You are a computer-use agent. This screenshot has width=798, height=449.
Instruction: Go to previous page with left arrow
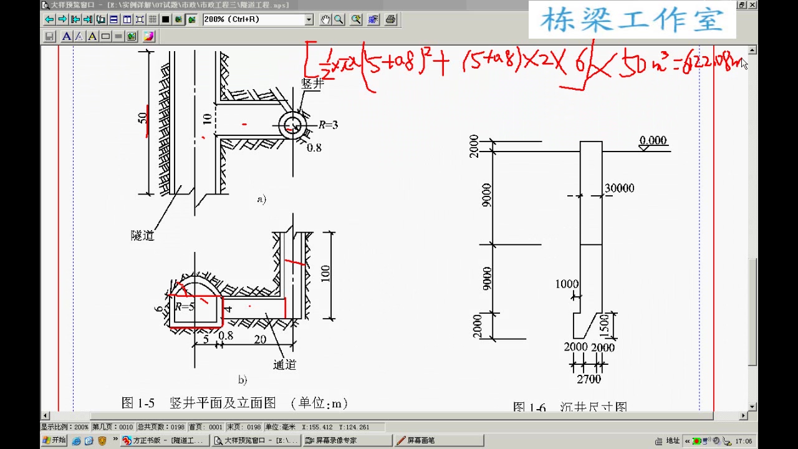tap(49, 19)
